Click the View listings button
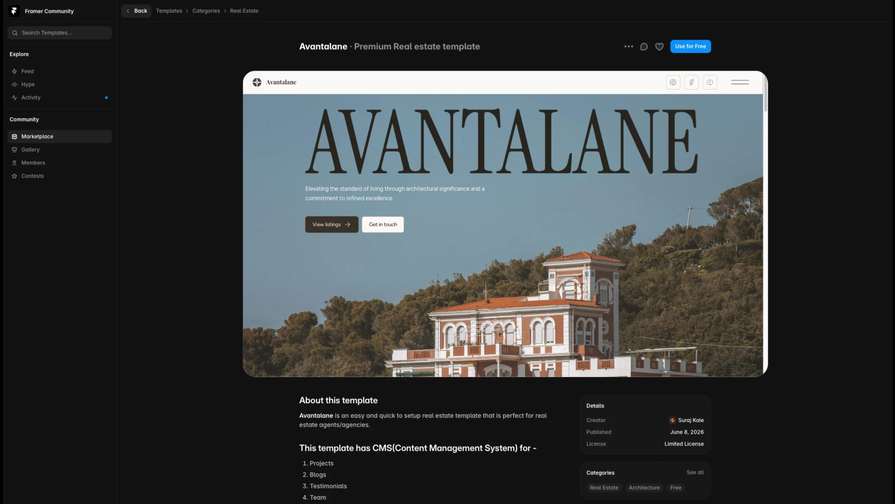Viewport: 895px width, 504px height. 331,225
